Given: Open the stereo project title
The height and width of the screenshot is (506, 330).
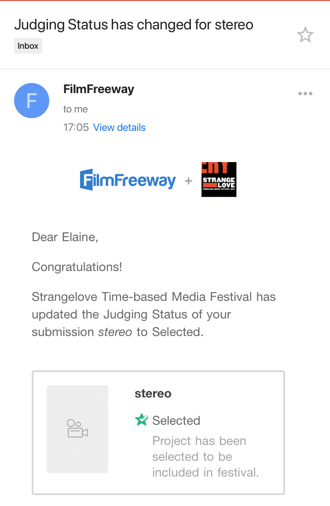Looking at the screenshot, I should [153, 394].
